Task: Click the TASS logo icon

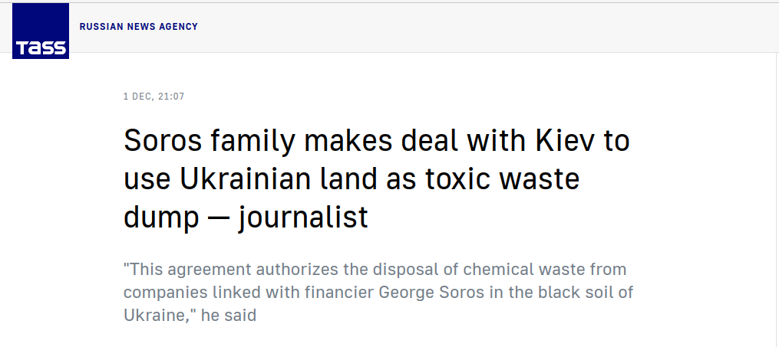Action: click(41, 31)
